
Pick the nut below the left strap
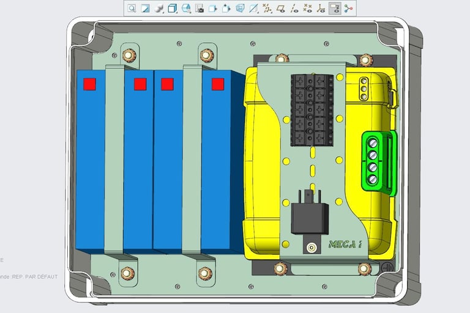click(x=127, y=273)
